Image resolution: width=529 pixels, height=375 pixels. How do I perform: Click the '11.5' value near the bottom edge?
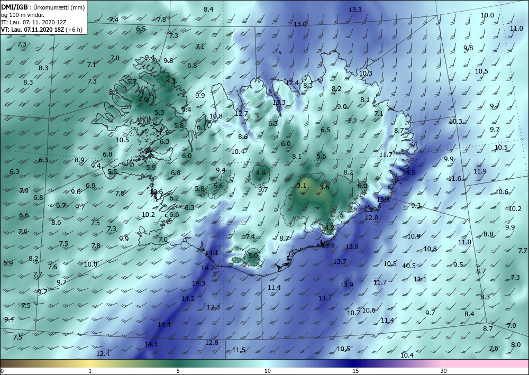pos(239,350)
